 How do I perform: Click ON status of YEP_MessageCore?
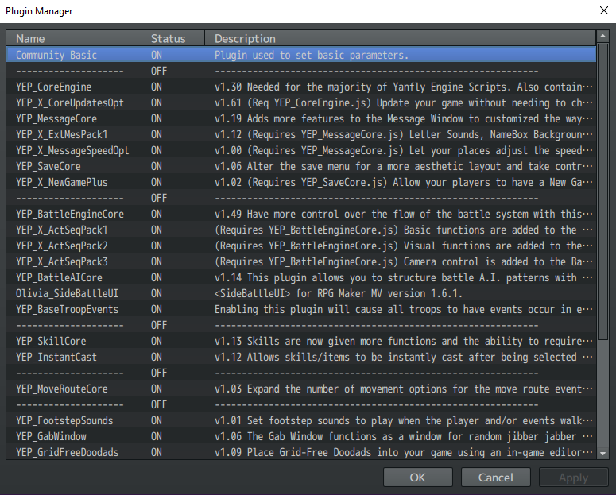[x=157, y=118]
